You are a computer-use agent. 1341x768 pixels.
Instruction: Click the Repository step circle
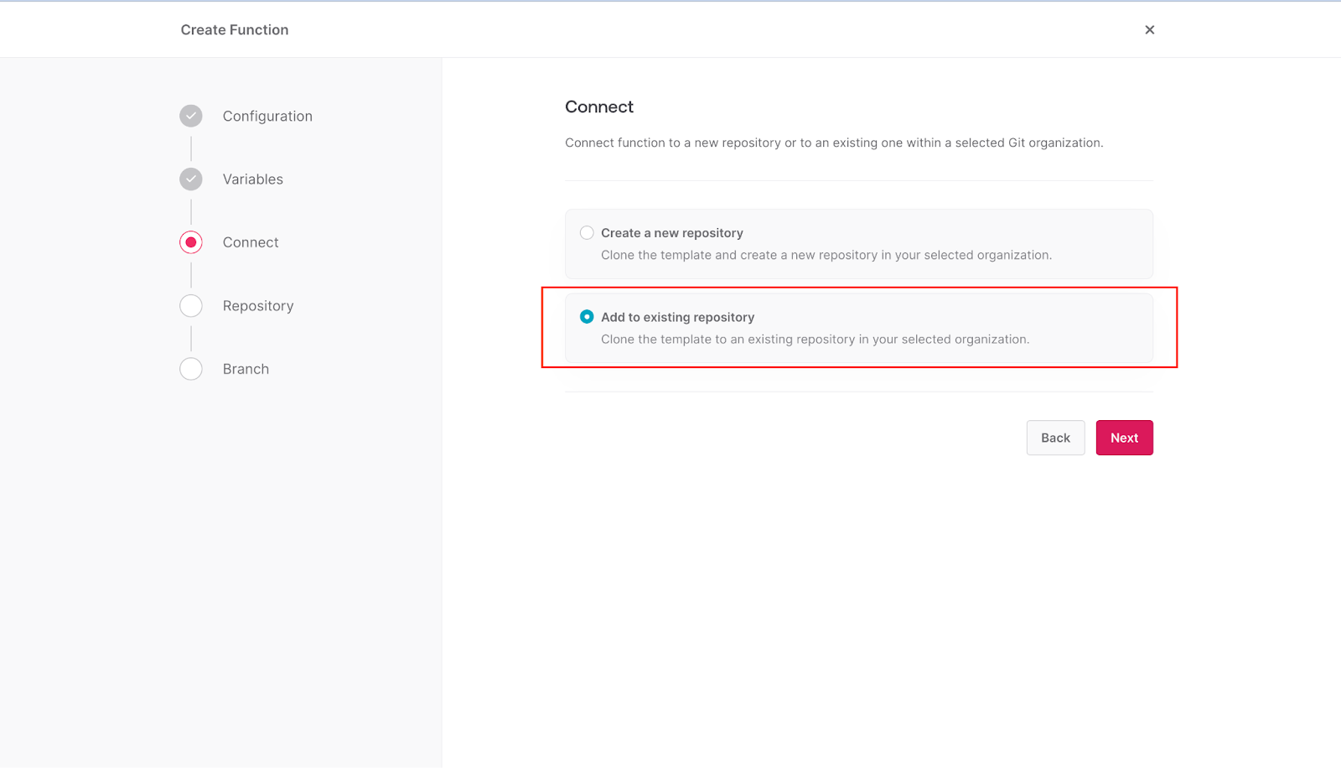click(191, 305)
